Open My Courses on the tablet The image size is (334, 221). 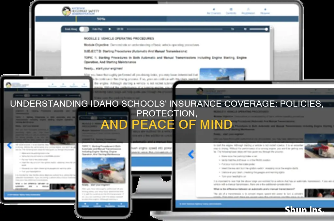coord(53,85)
